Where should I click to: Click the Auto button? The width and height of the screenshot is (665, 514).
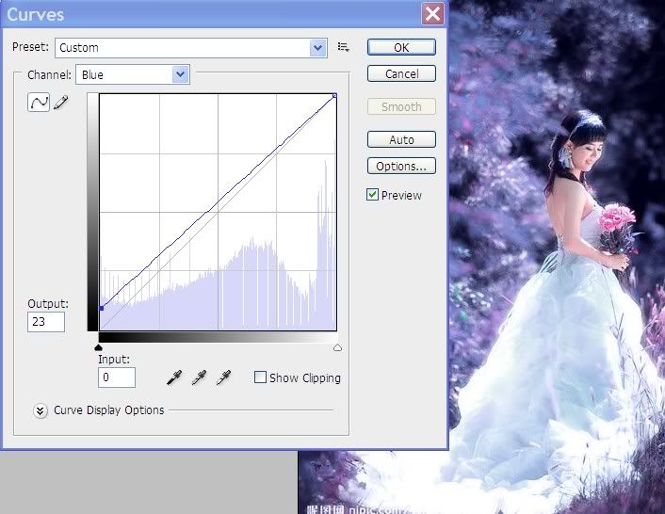pyautogui.click(x=401, y=139)
